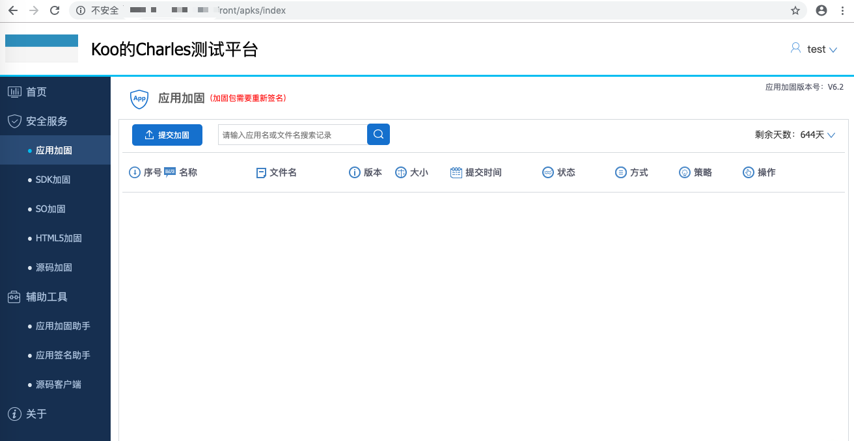
Task: Click the magnifier search button
Action: point(379,135)
